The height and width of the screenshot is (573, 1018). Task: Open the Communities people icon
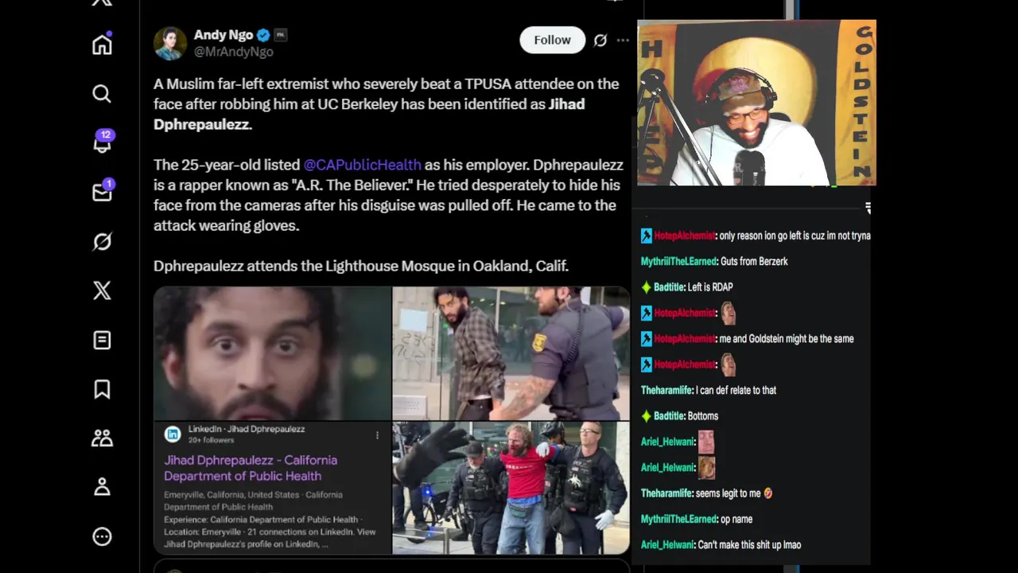(x=102, y=439)
